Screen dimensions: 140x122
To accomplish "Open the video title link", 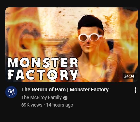I will [65, 90].
